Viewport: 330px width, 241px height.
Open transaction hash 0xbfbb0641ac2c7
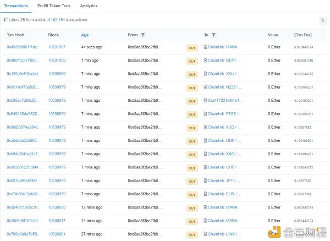click(24, 154)
